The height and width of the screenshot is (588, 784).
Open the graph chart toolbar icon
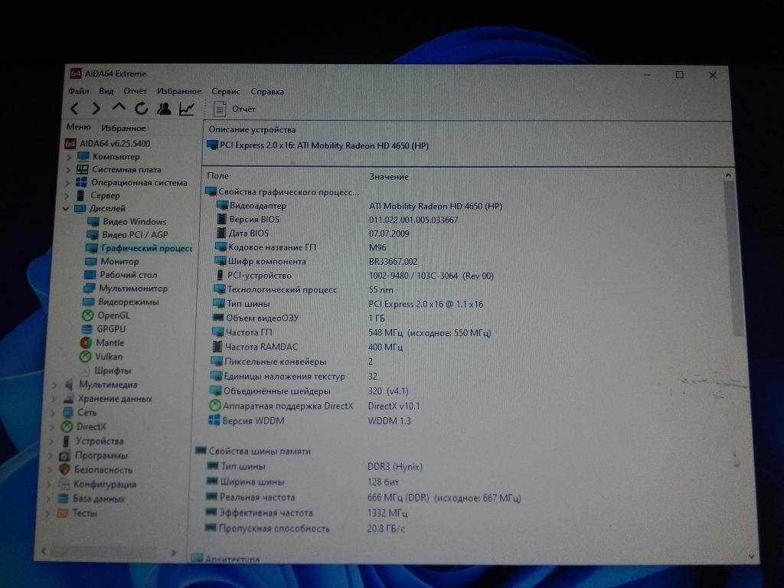click(x=187, y=109)
